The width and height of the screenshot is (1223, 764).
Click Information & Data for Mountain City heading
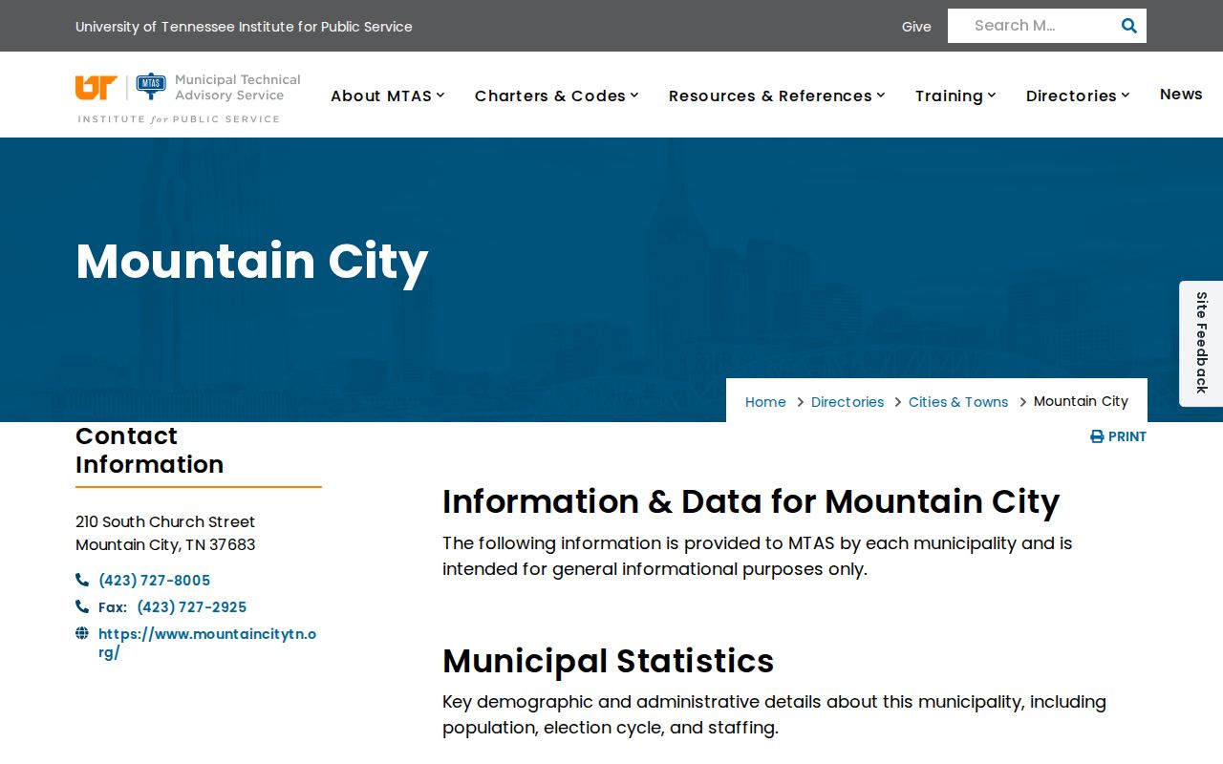click(x=751, y=501)
